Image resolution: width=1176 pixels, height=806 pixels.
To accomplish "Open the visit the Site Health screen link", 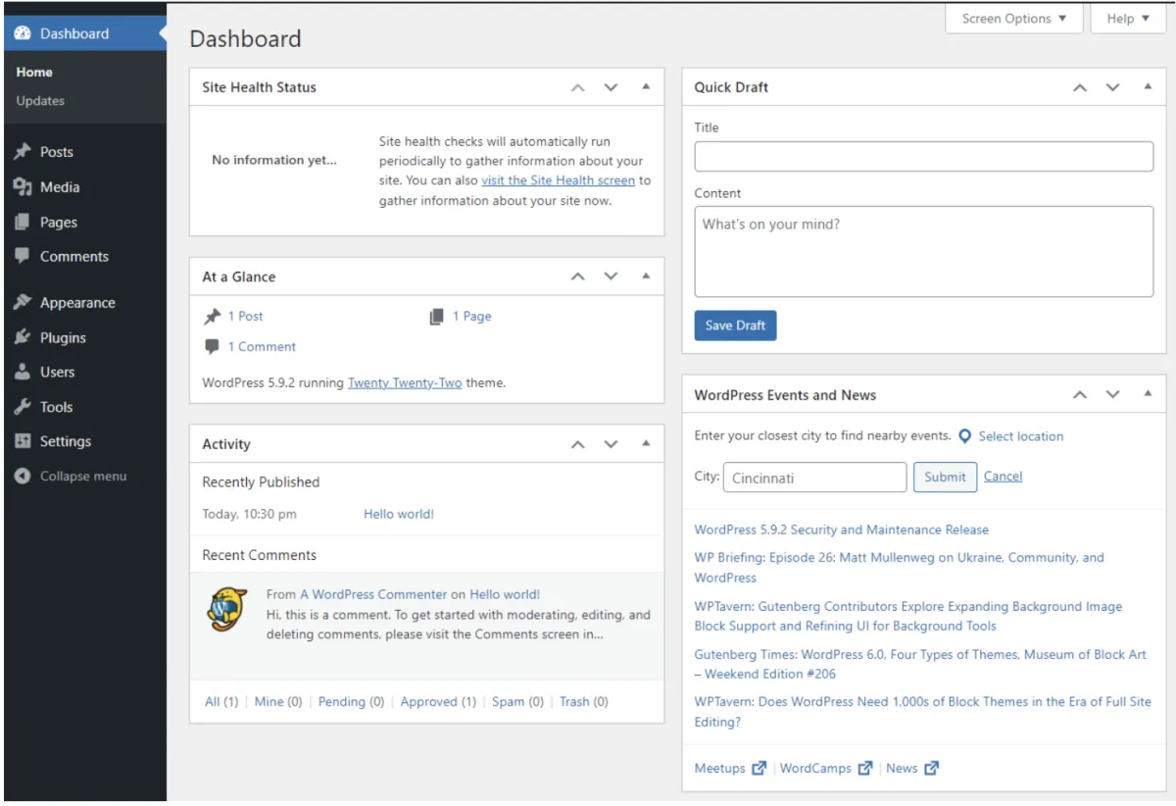I will 558,180.
